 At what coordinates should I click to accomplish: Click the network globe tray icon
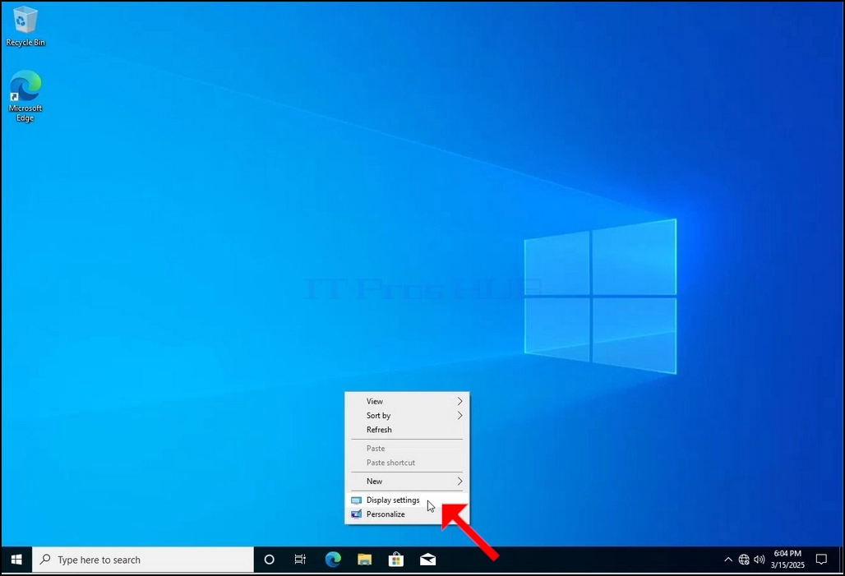[x=744, y=560]
